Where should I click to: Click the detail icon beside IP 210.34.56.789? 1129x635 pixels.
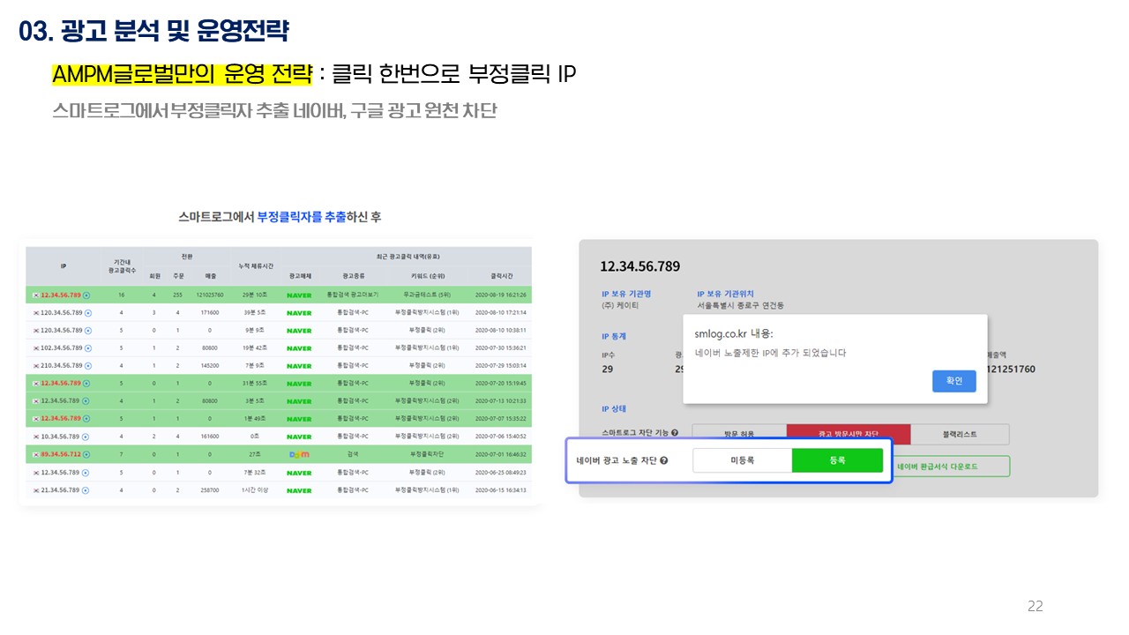pyautogui.click(x=86, y=366)
